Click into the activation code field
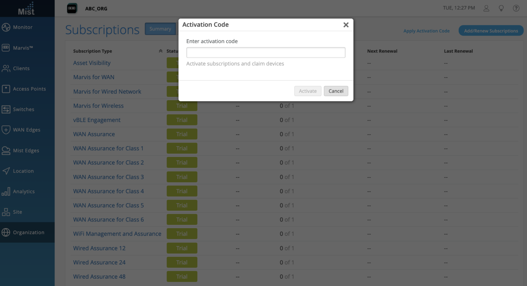527x286 pixels. pos(266,52)
